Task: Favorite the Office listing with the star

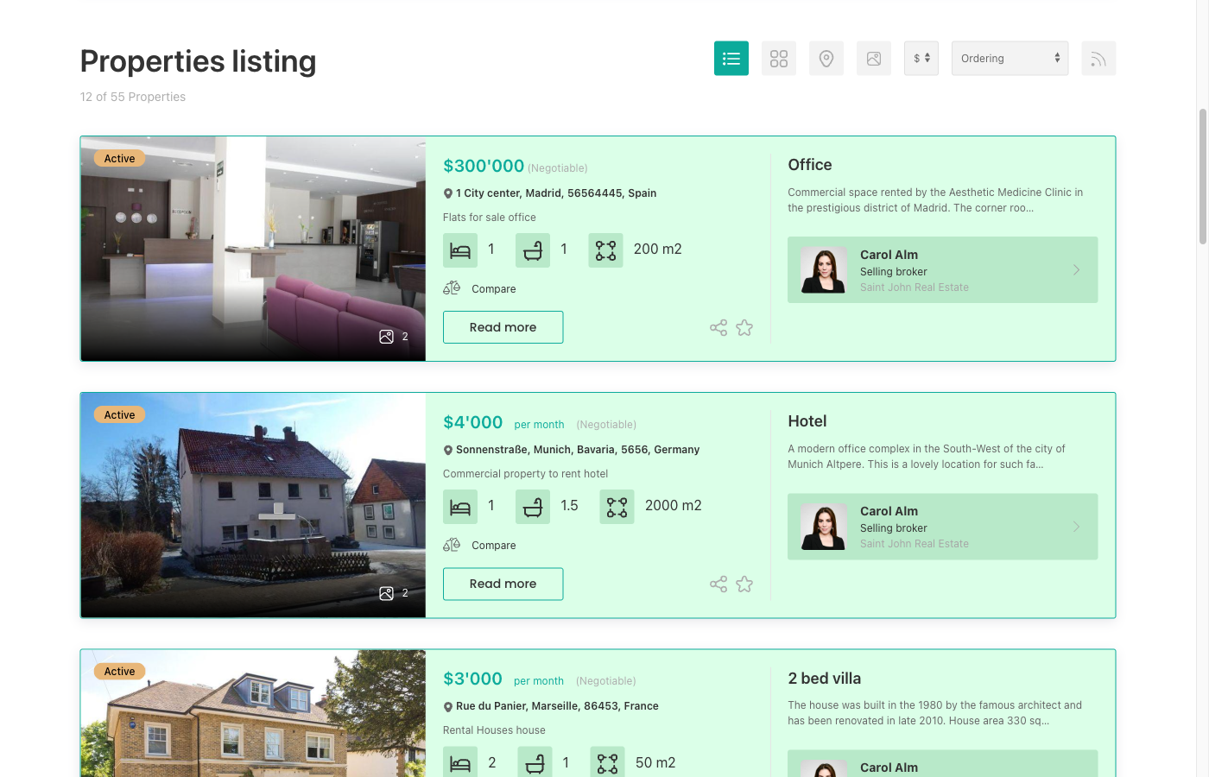Action: click(x=744, y=328)
